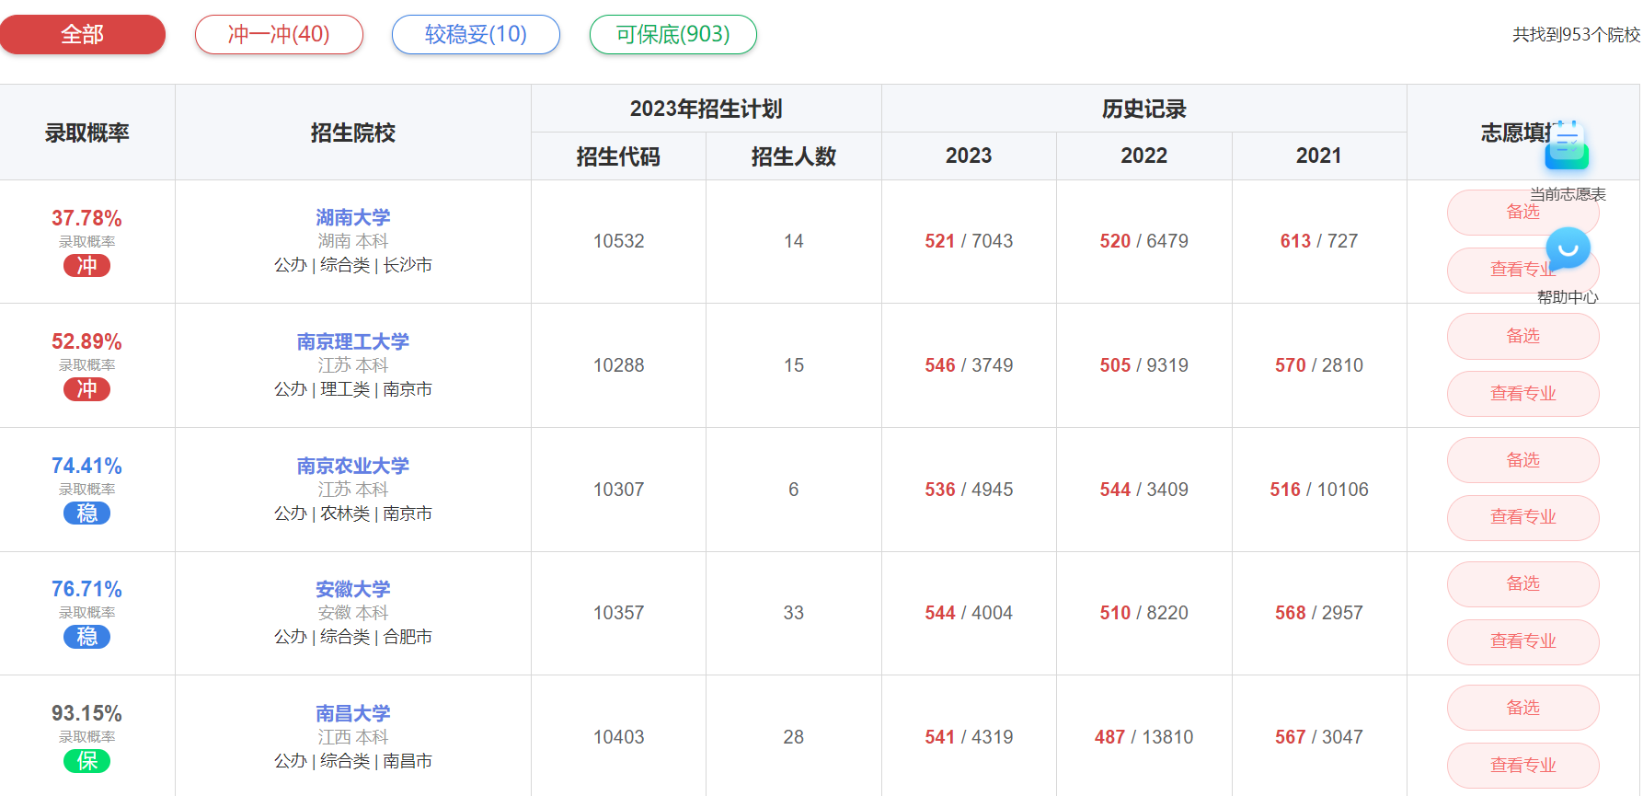The height and width of the screenshot is (796, 1643).
Task: Open the 南京理工大学 school link
Action: [353, 341]
